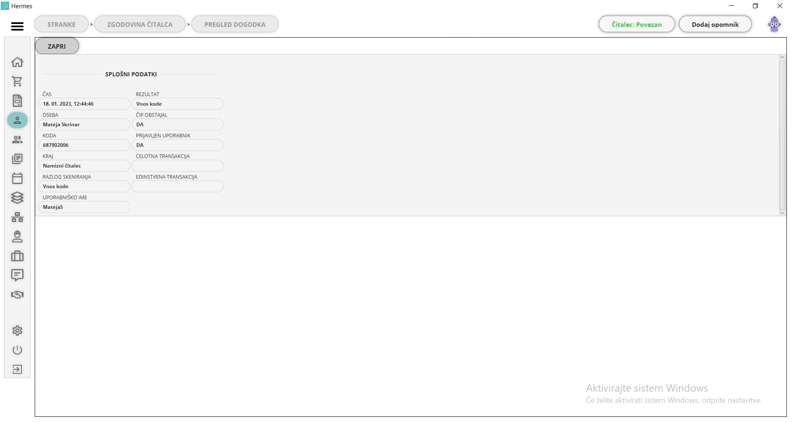Open the handshake icon in sidebar
This screenshot has height=423, width=793.
pos(17,295)
